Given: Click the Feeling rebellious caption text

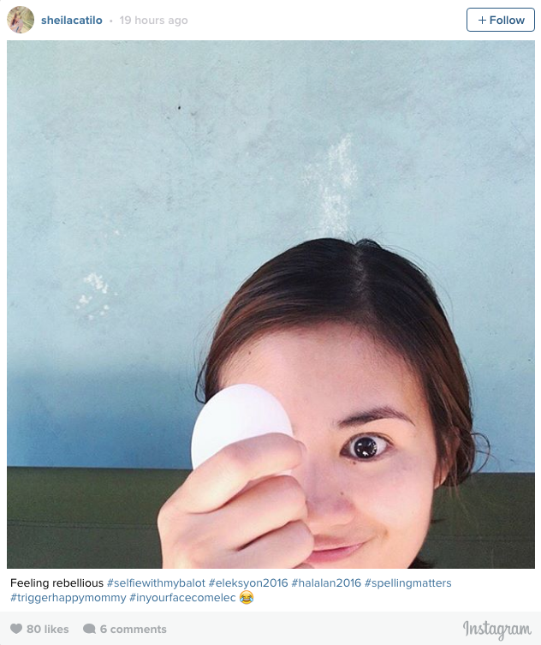Looking at the screenshot, I should point(56,582).
